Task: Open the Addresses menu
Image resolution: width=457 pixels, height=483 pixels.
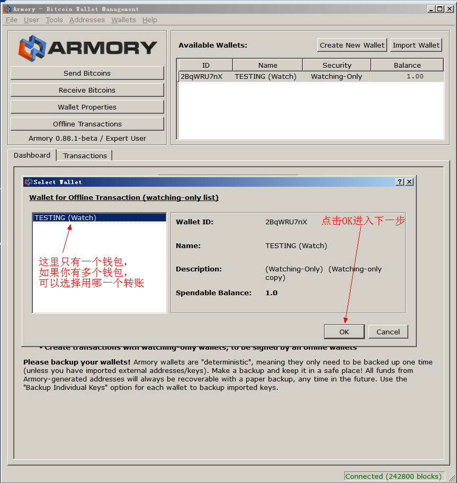Action: [x=87, y=20]
